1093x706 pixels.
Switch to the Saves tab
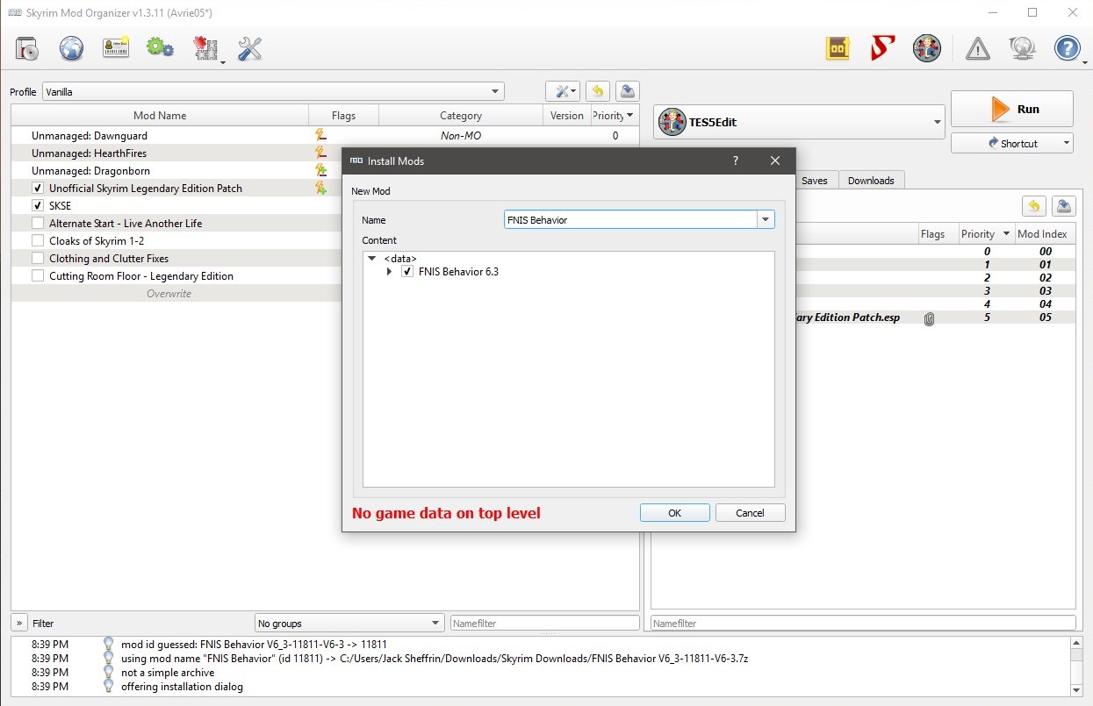[814, 181]
